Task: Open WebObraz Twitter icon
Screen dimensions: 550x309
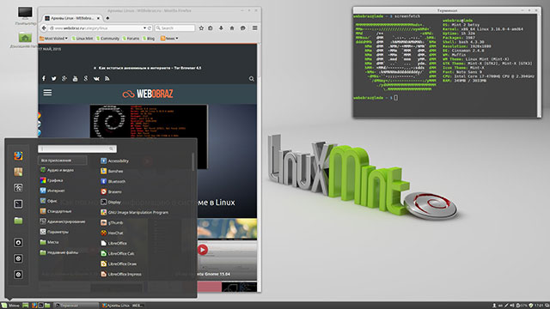Action: pyautogui.click(x=53, y=78)
